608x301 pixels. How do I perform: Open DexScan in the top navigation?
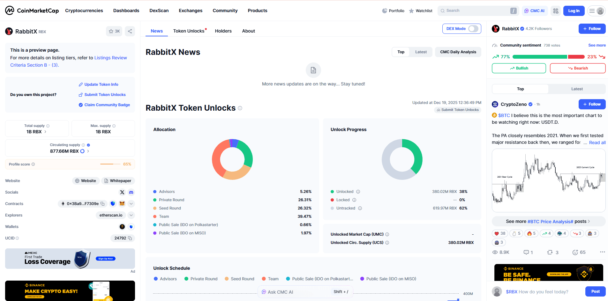(159, 11)
